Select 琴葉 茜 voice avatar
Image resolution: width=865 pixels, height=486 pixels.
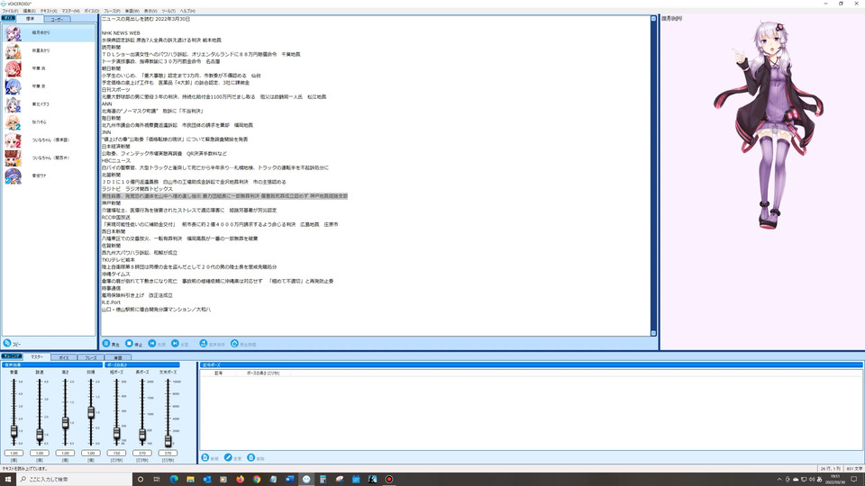point(13,68)
